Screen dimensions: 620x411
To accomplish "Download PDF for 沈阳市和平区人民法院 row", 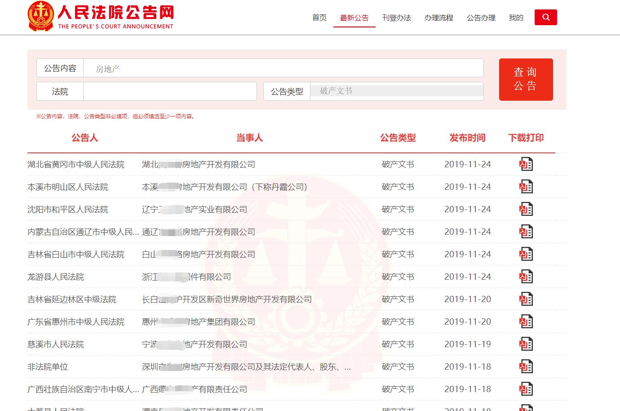I will point(526,209).
